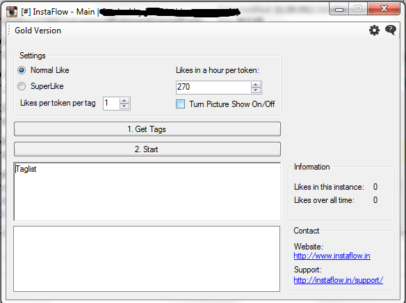Click inside the Taglist text box

pyautogui.click(x=147, y=192)
